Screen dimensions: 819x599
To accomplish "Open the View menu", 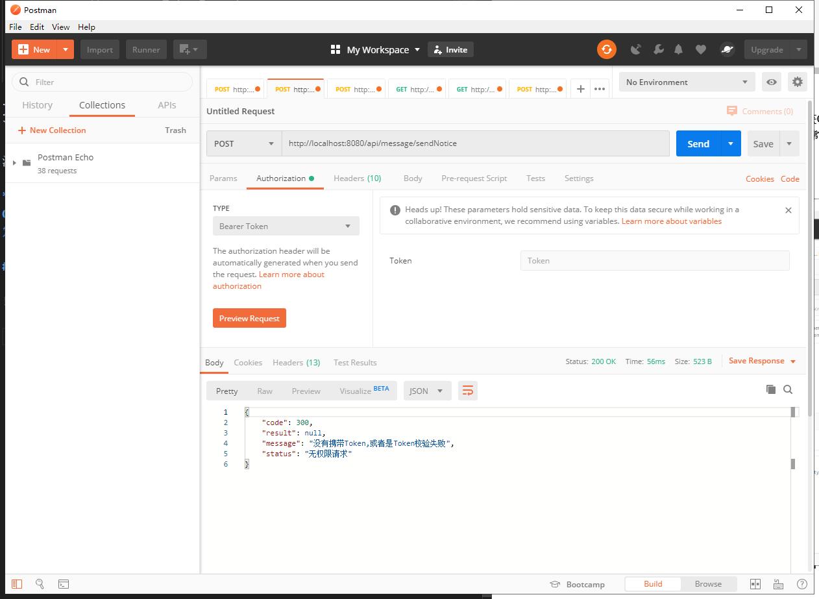I will click(61, 27).
